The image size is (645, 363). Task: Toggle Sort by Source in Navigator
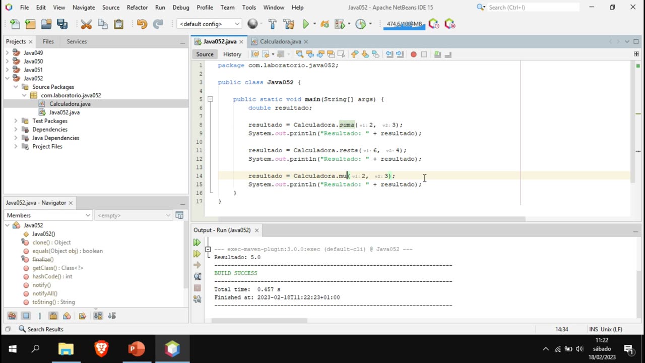point(112,316)
